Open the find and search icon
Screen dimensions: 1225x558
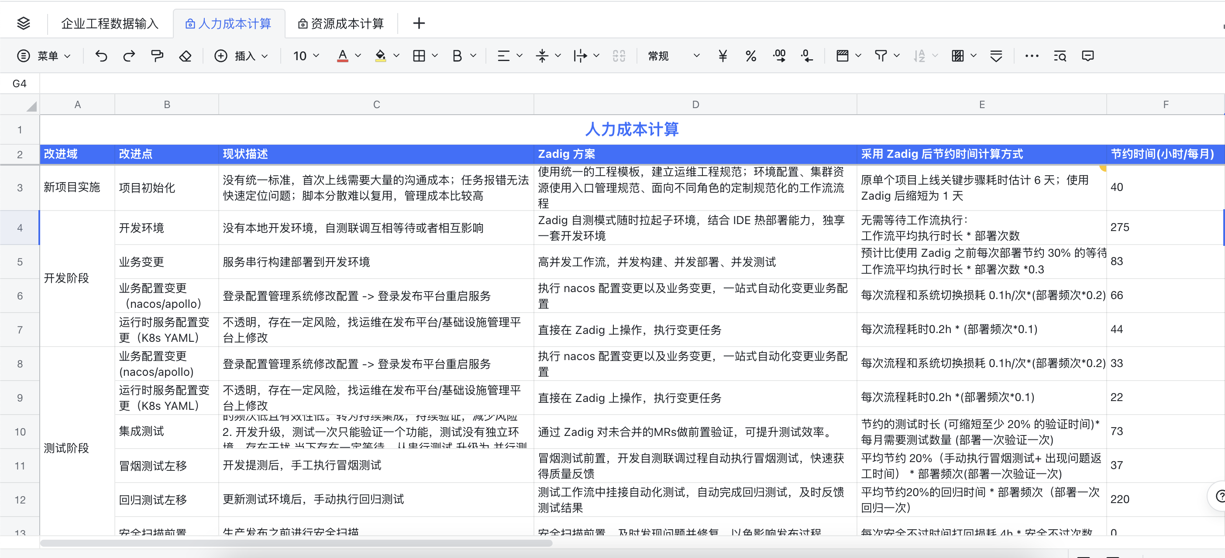click(1060, 56)
